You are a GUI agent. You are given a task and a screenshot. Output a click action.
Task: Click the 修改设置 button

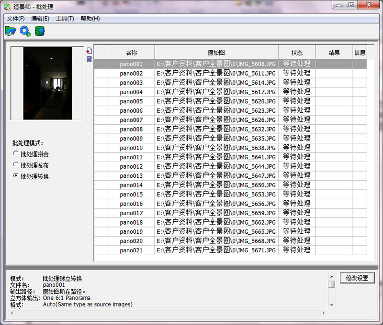click(357, 278)
